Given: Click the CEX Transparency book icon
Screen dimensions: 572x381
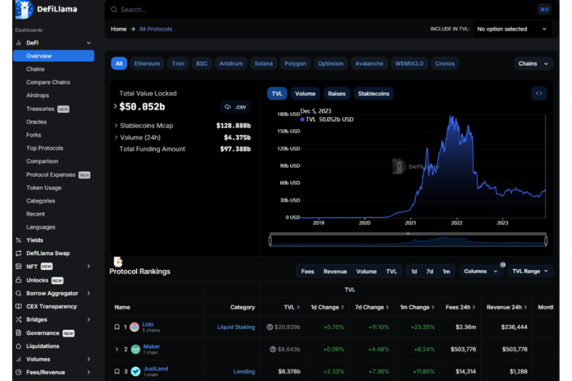Looking at the screenshot, I should [18, 306].
